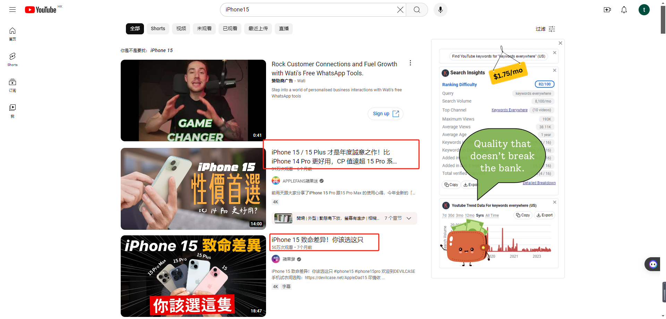The width and height of the screenshot is (666, 319).
Task: Toggle the 已观看 search filter chip
Action: [230, 28]
